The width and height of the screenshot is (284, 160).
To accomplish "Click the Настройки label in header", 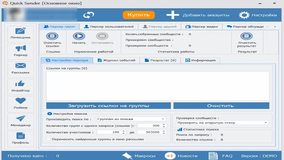I will point(264,15).
